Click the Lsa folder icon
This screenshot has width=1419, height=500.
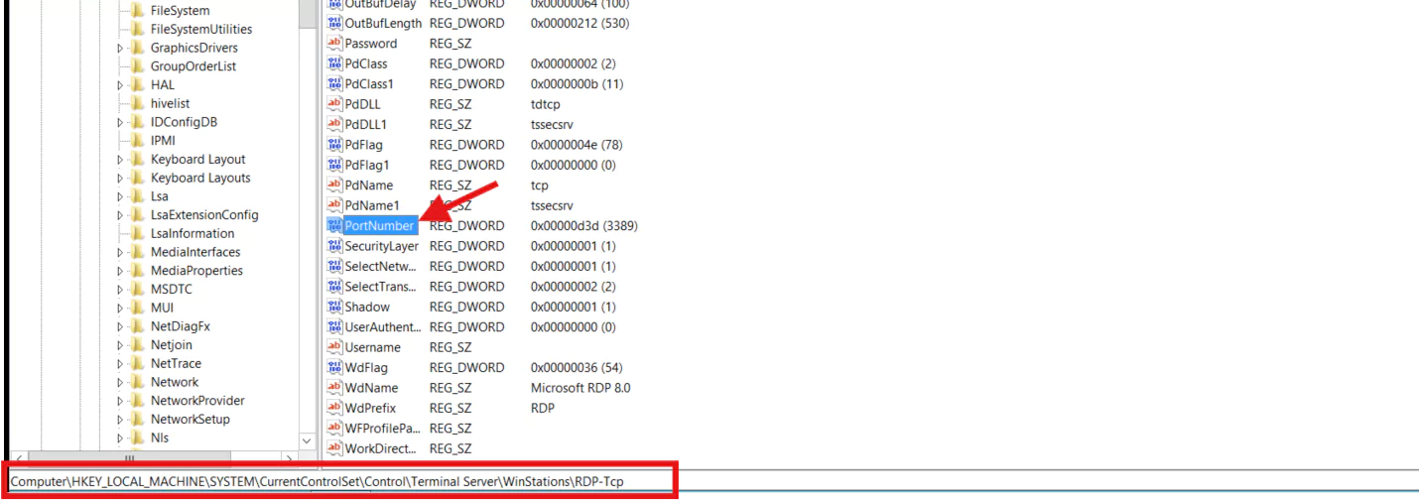(137, 196)
